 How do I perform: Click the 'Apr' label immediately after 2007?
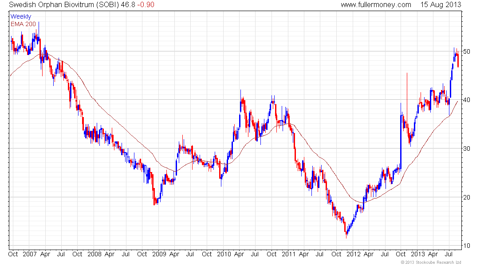(x=45, y=254)
